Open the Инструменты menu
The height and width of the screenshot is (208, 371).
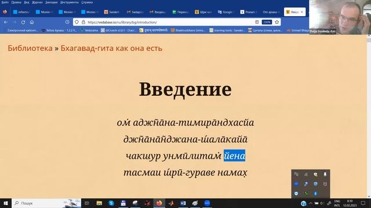click(x=70, y=2)
